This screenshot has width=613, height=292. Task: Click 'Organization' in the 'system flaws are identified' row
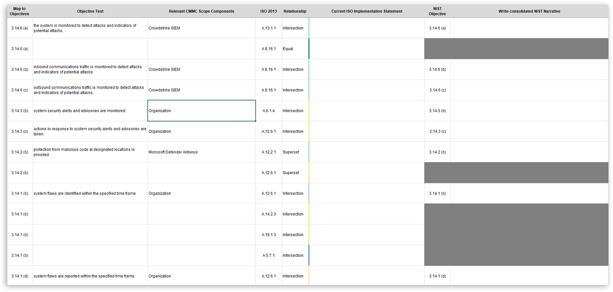(x=201, y=193)
